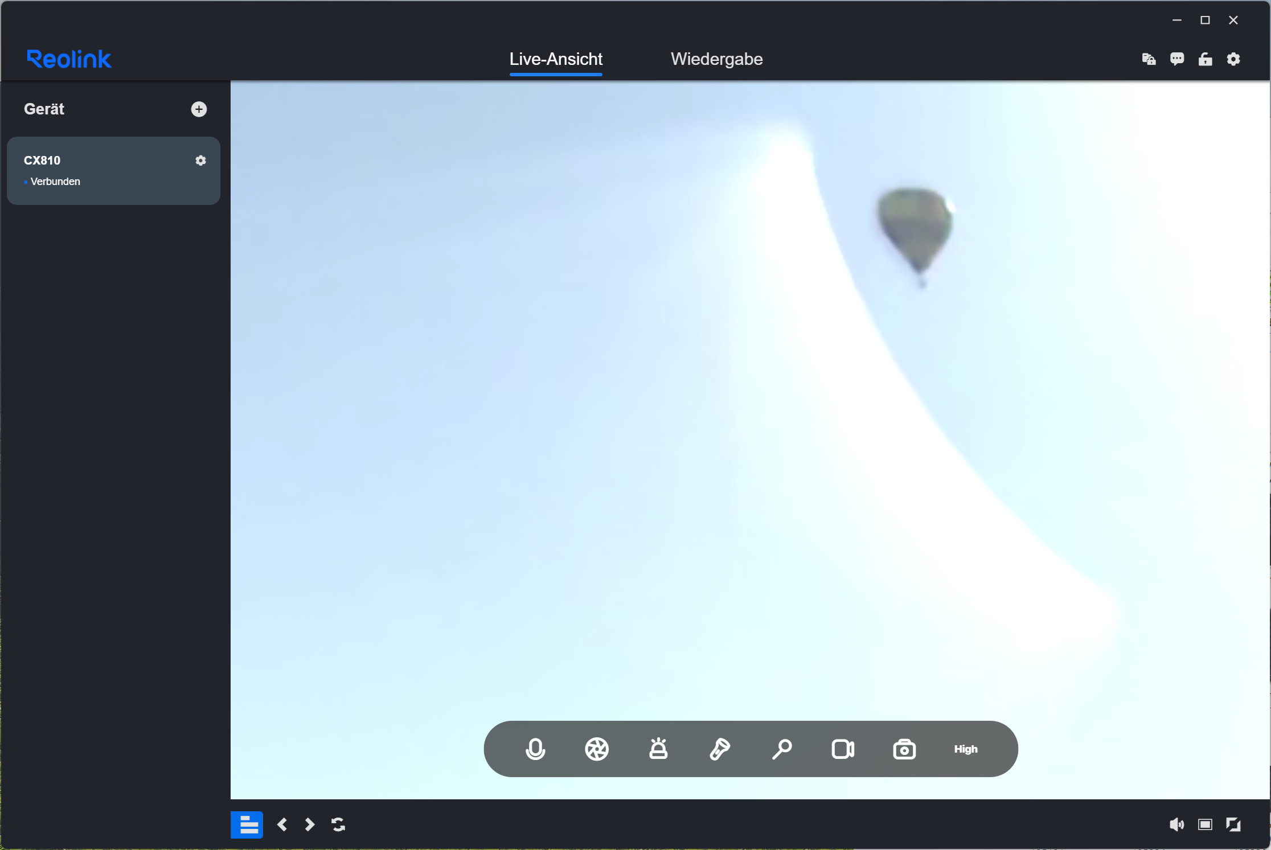The width and height of the screenshot is (1271, 850).
Task: Enter fullscreen with expand icon
Action: pos(1233,824)
